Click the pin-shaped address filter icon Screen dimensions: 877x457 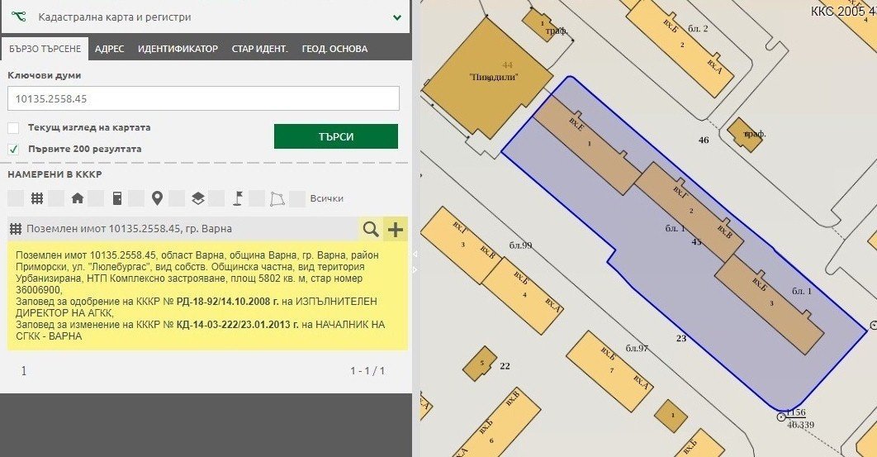(157, 198)
